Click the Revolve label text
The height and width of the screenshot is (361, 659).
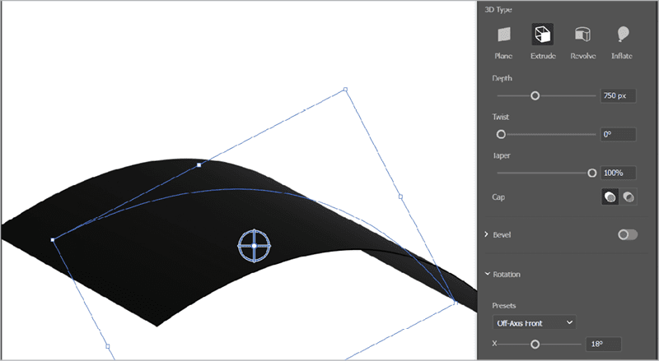tap(583, 56)
